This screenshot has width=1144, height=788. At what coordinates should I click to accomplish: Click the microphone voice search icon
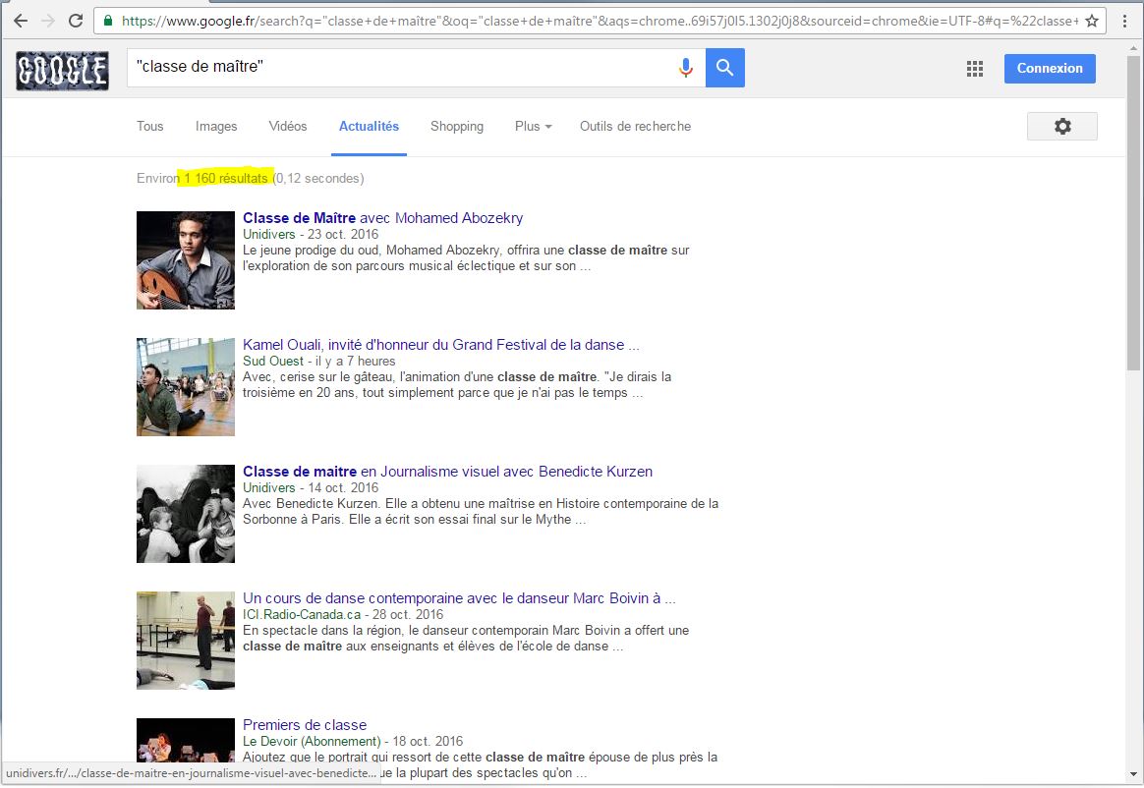(x=685, y=68)
